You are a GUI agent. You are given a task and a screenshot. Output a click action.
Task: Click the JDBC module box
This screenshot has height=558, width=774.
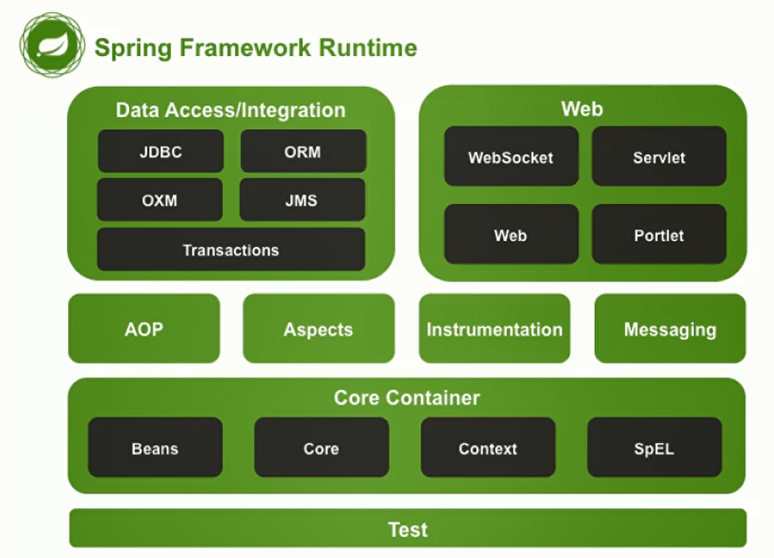(161, 151)
